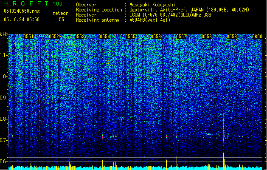Image resolution: width=267 pixels, height=170 pixels.
Task: Click the 0.8 kHz axis tick label
Action: click(x=3, y=119)
